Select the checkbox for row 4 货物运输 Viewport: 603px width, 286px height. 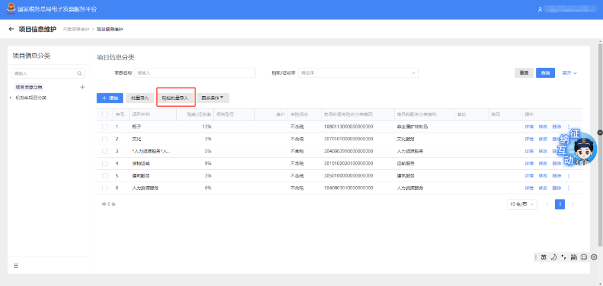tap(105, 164)
